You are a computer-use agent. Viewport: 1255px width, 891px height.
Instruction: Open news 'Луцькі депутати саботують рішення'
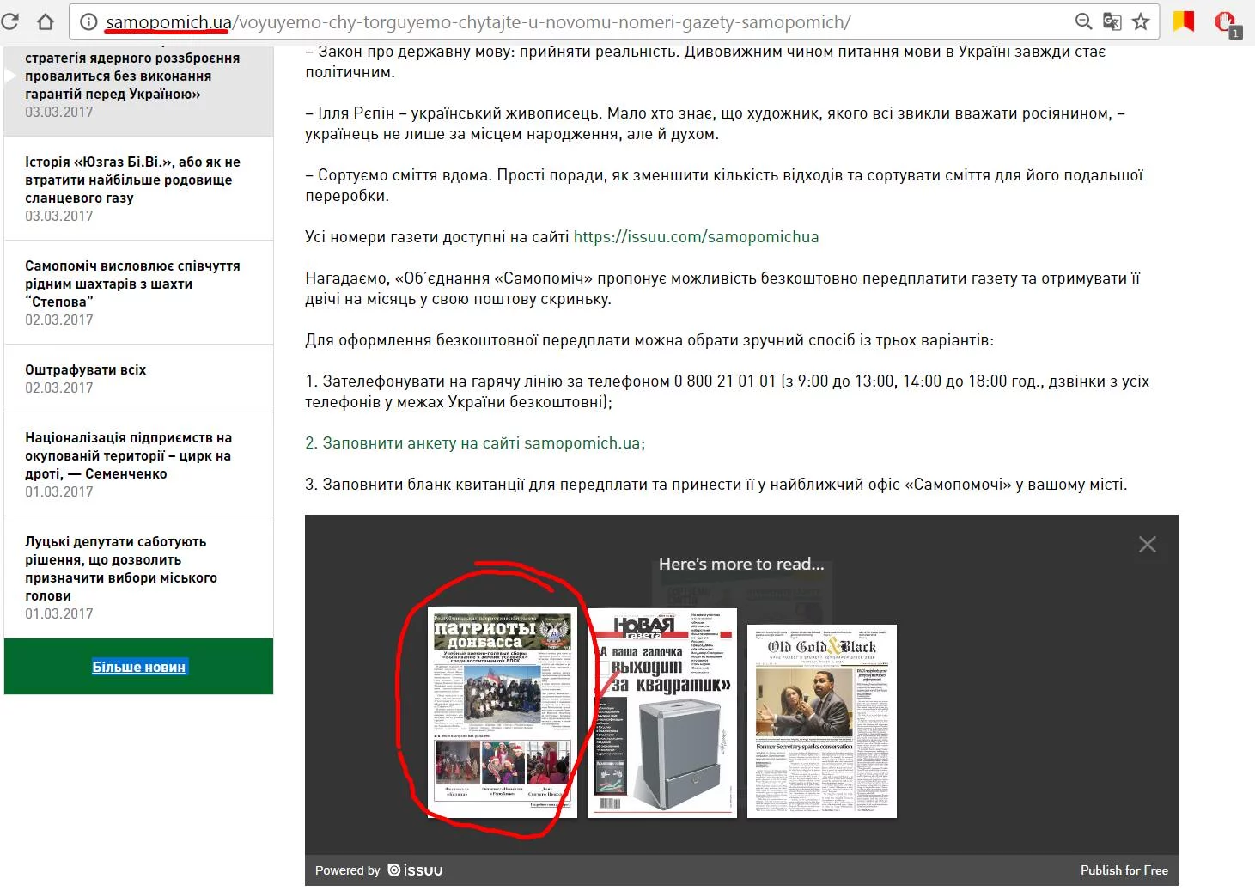pyautogui.click(x=138, y=577)
